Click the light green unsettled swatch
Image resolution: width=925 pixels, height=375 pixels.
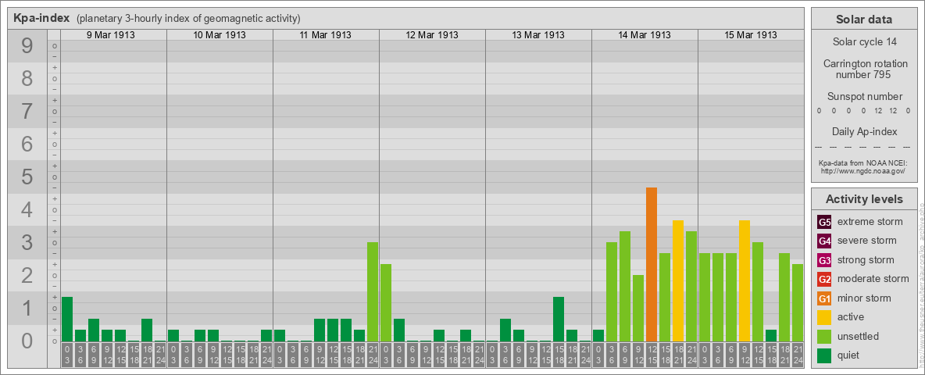[824, 336]
